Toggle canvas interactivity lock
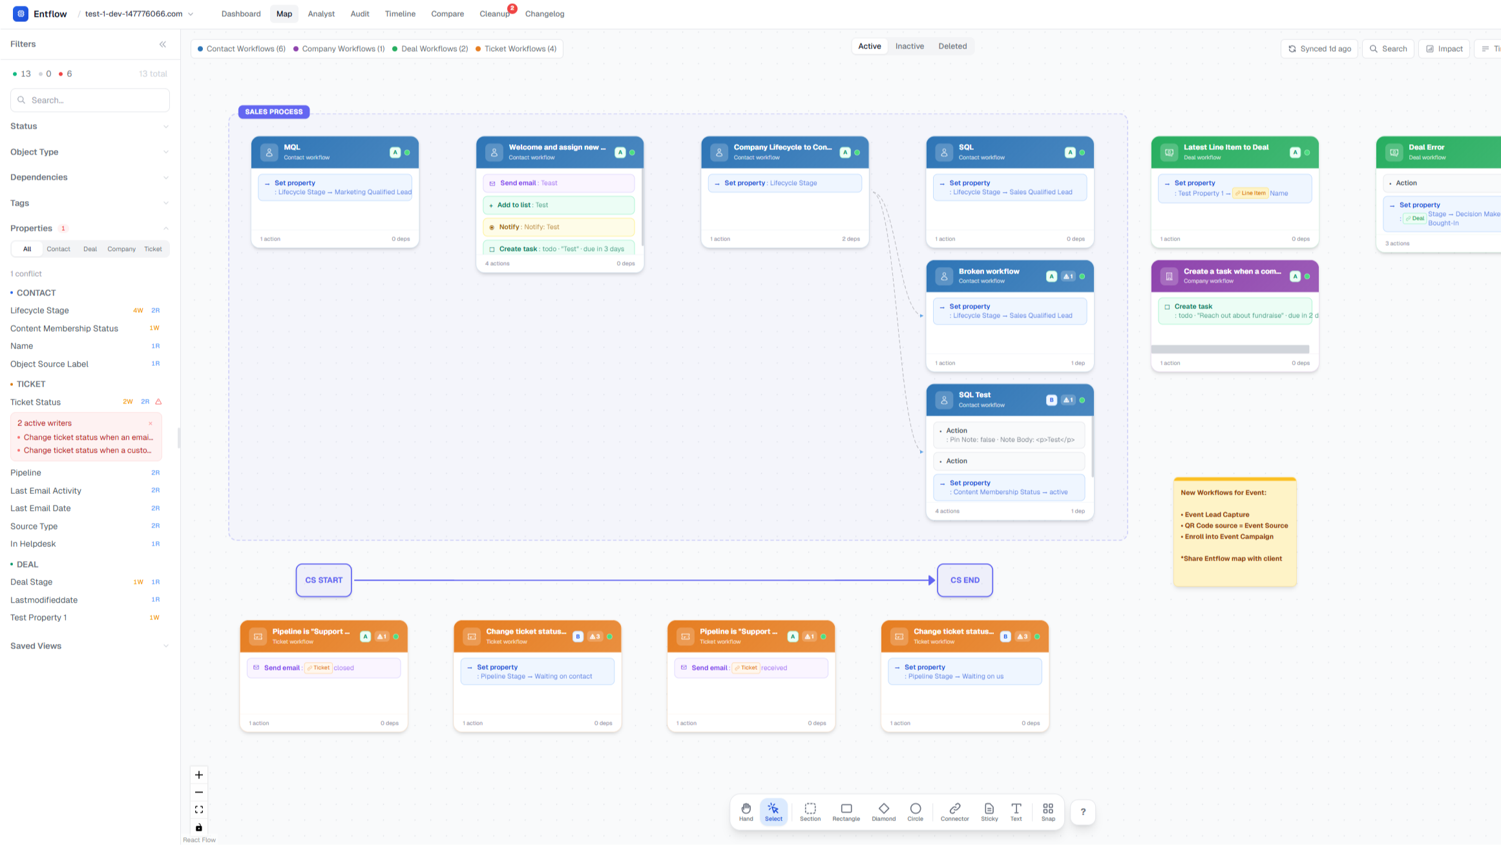Screen dimensions: 1501x845 click(199, 827)
